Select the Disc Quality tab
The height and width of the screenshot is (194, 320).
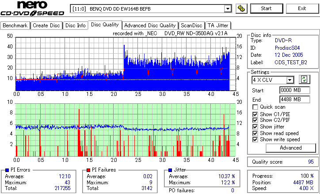(x=105, y=25)
